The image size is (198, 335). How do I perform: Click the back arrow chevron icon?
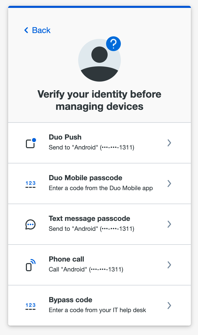[26, 30]
